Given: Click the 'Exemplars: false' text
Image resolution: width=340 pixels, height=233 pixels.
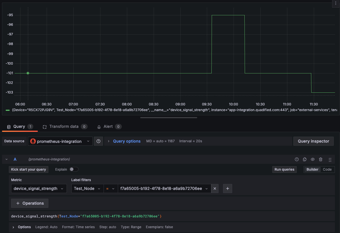Looking at the screenshot, I should click(159, 227).
